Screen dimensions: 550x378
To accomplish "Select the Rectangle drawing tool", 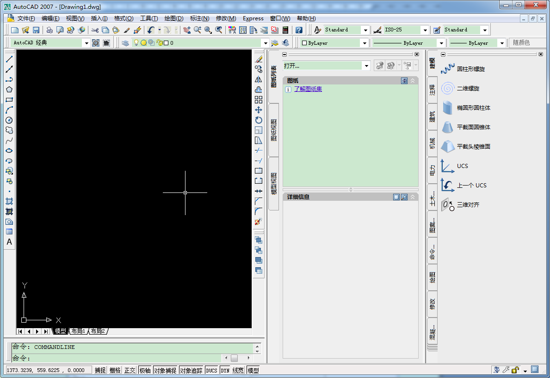I will pyautogui.click(x=9, y=100).
